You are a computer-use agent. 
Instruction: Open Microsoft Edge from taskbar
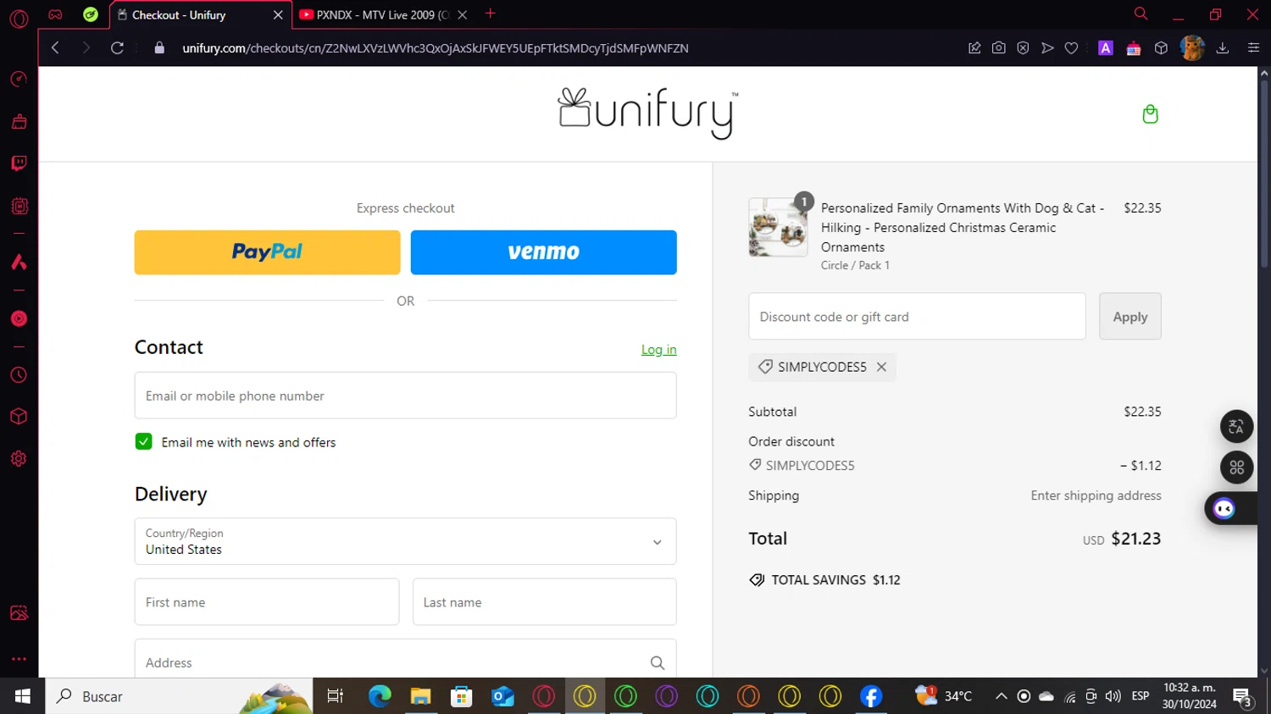(x=380, y=696)
